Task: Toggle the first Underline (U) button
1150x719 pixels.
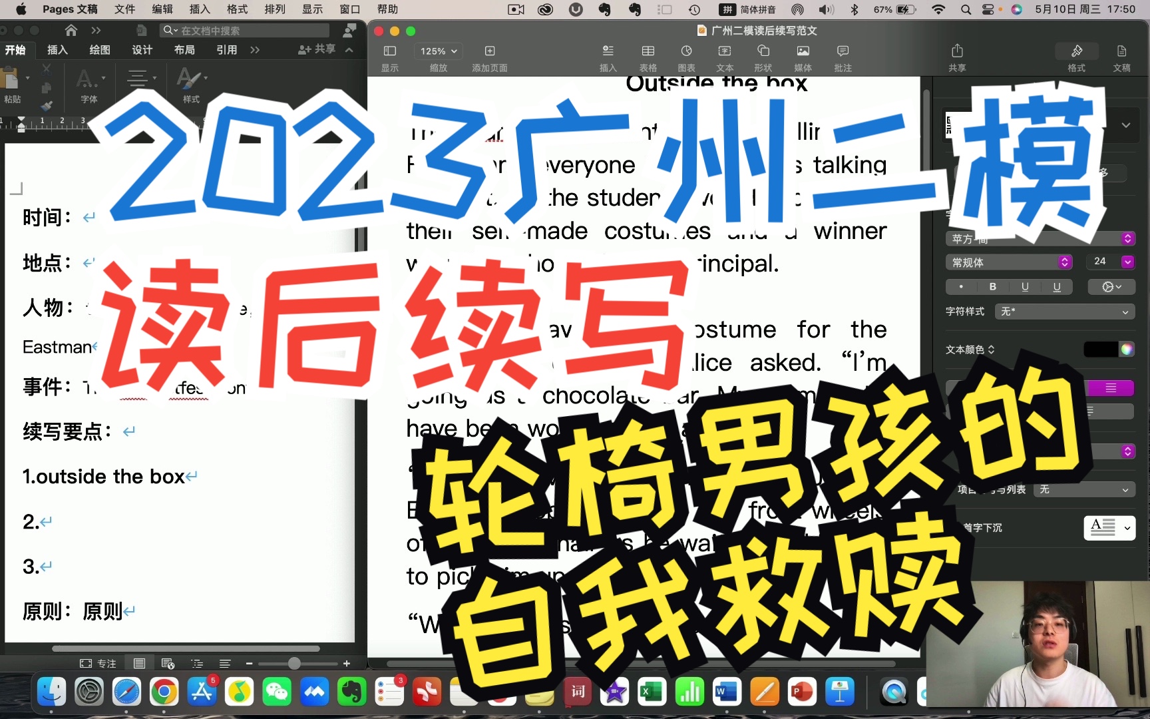Action: click(1025, 286)
